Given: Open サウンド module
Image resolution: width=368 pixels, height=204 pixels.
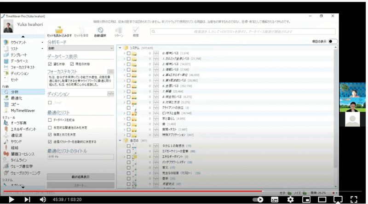Looking at the screenshot, I should pos(16,142).
